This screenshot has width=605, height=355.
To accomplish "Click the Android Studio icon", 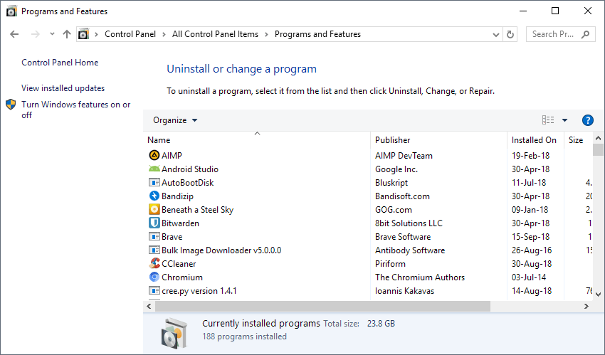I will pyautogui.click(x=154, y=169).
